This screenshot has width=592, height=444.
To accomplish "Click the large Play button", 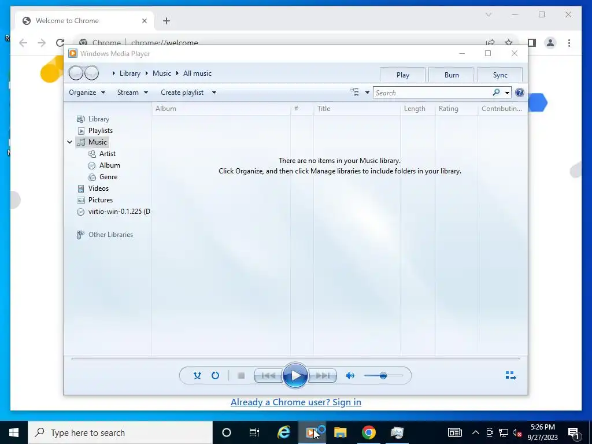I will click(x=295, y=376).
